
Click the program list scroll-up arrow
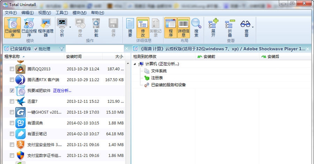(x=128, y=64)
